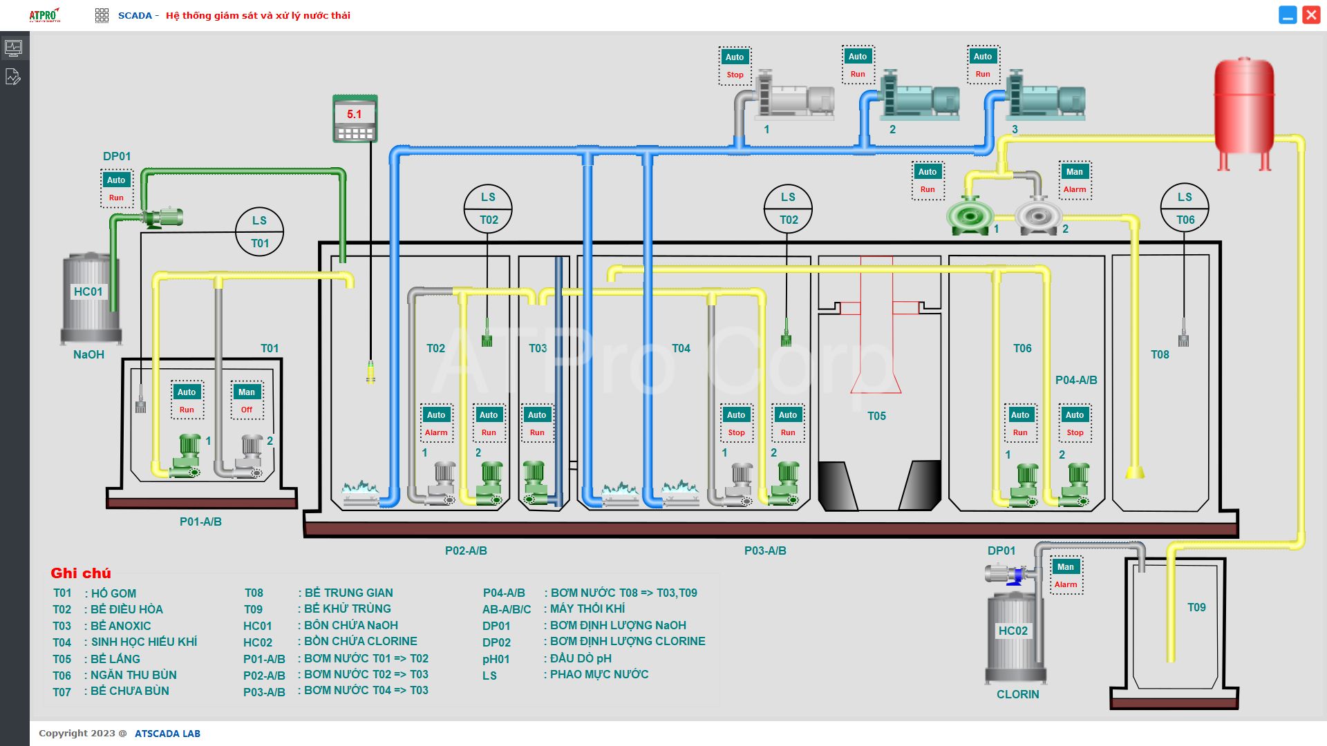Screen dimensions: 1327x746
Task: Click the LS T01 level sensor symbol
Action: tap(259, 231)
